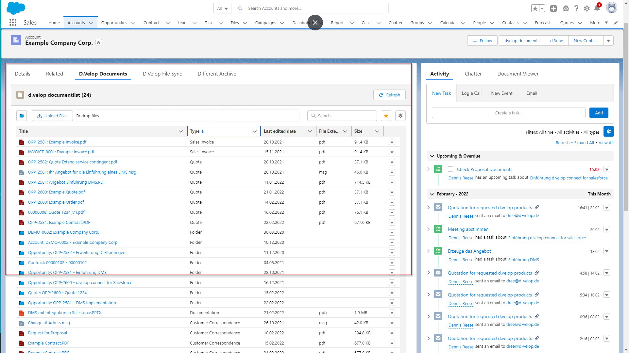Open the activity filter settings gear
Image resolution: width=629 pixels, height=353 pixels.
click(608, 131)
